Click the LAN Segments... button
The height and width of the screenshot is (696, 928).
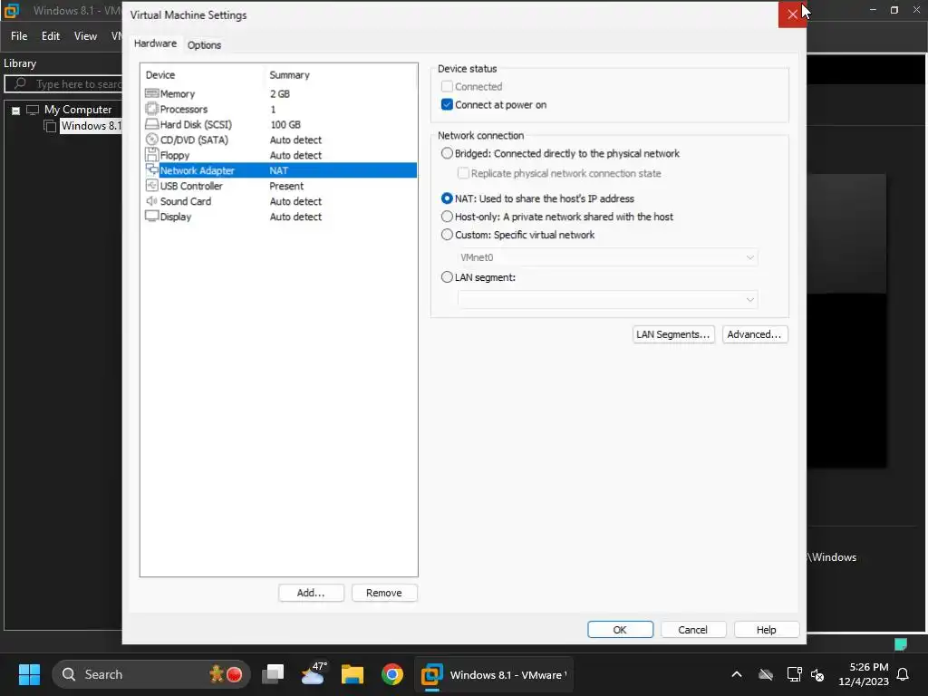[673, 334]
